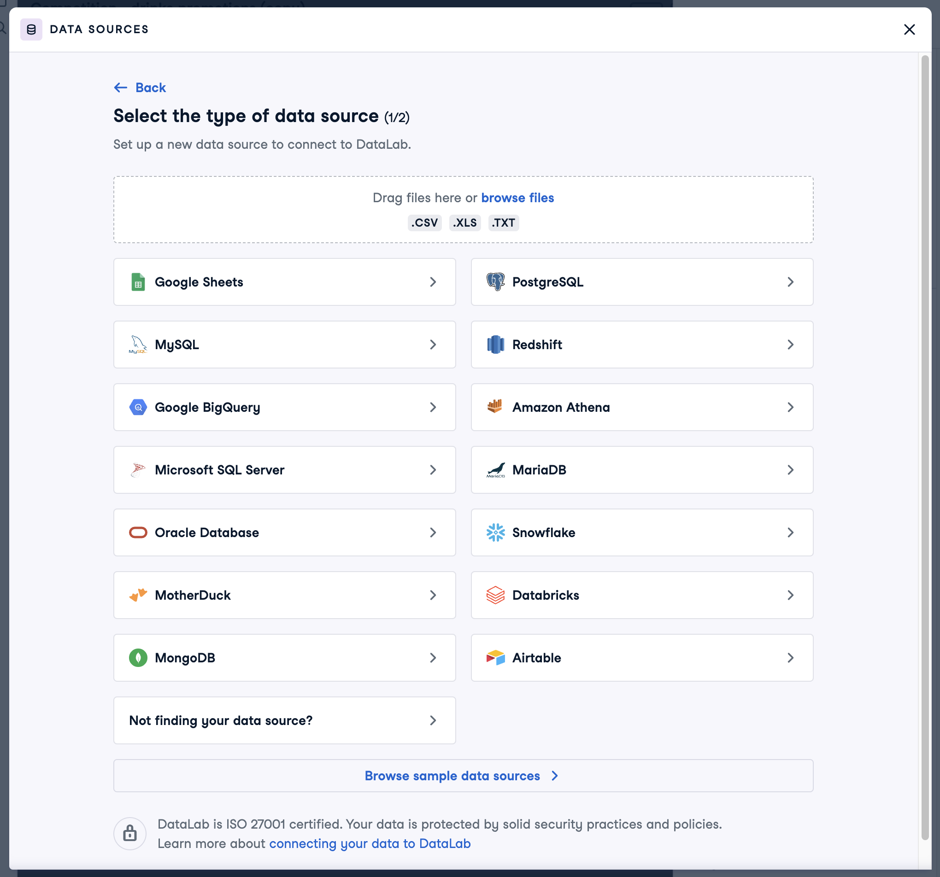The width and height of the screenshot is (940, 877).
Task: Click the Google BigQuery hexagon icon
Action: 138,408
